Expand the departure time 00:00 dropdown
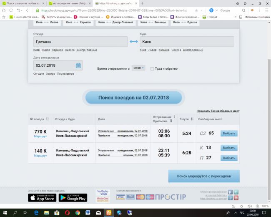This screenshot has width=271, height=217. (138, 68)
